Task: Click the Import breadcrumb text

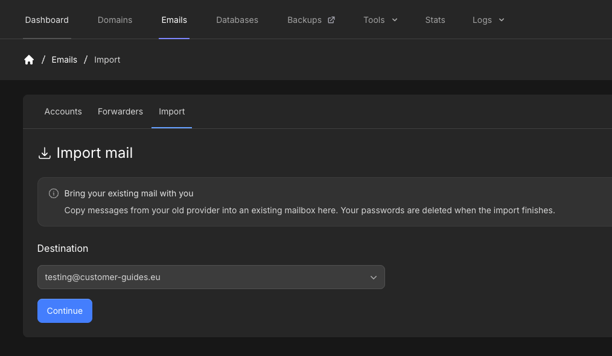Action: tap(107, 60)
